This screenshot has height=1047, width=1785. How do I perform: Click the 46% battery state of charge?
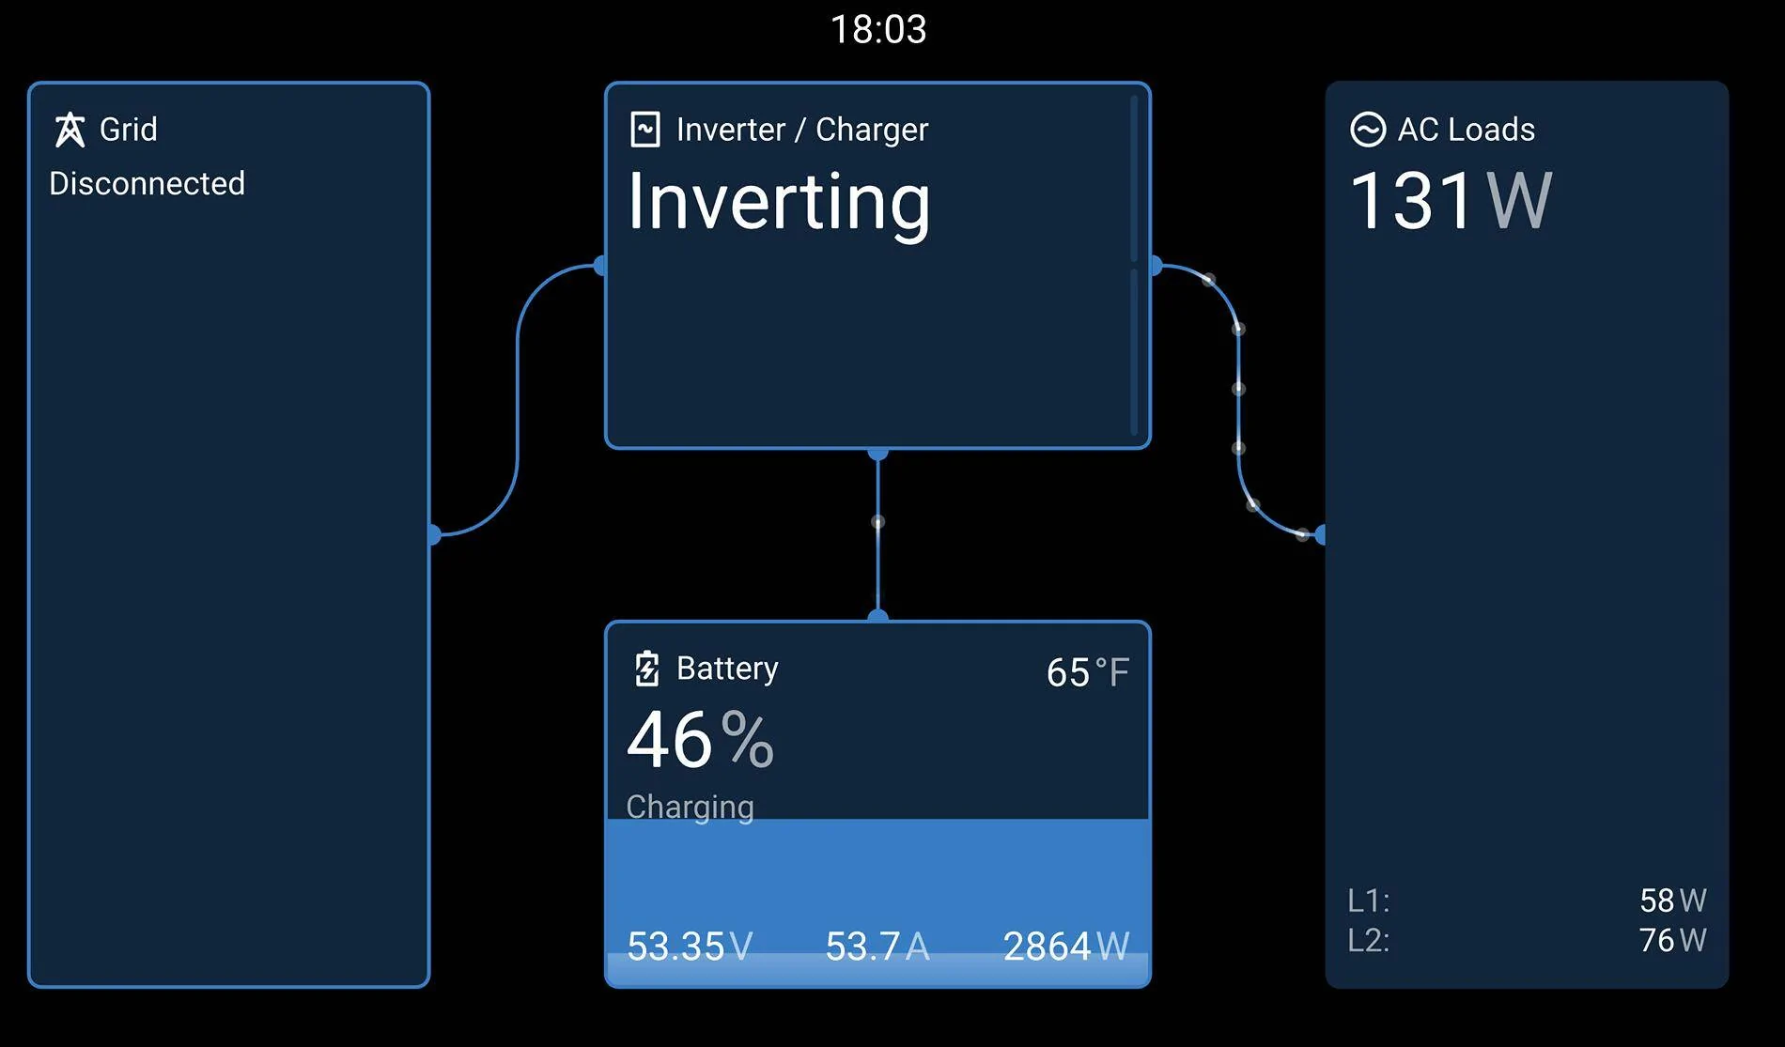tap(700, 740)
